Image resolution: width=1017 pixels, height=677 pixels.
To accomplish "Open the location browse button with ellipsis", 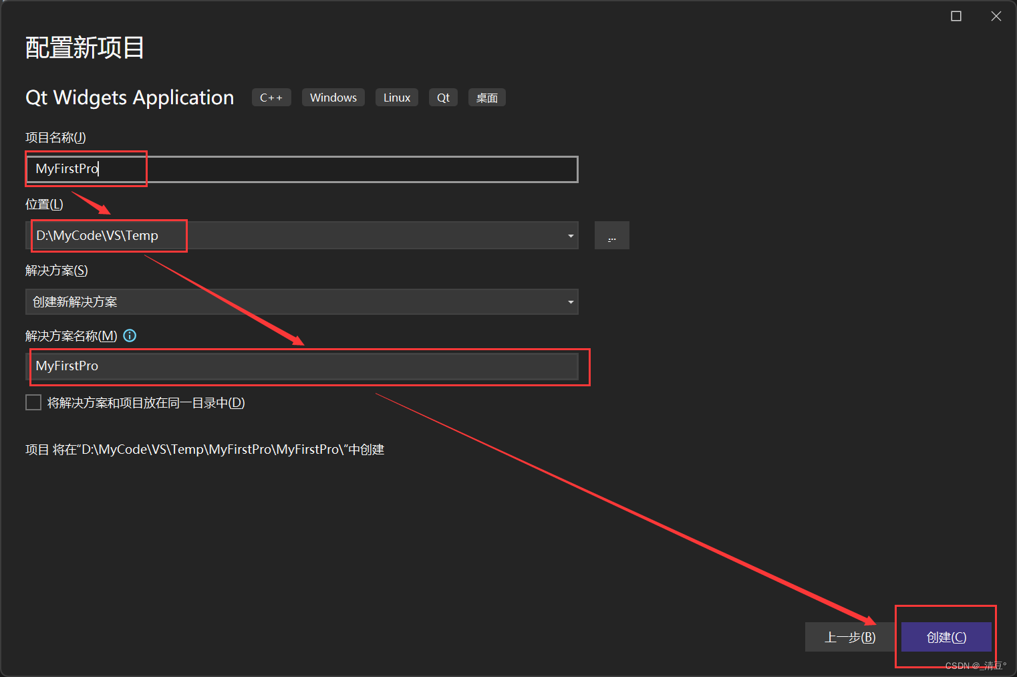I will (612, 235).
